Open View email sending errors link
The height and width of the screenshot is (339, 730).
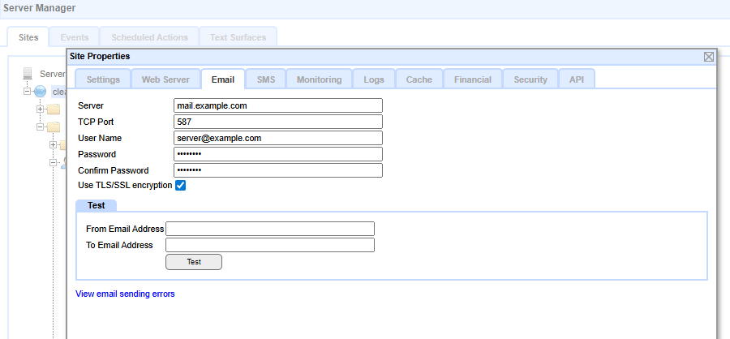pos(125,294)
